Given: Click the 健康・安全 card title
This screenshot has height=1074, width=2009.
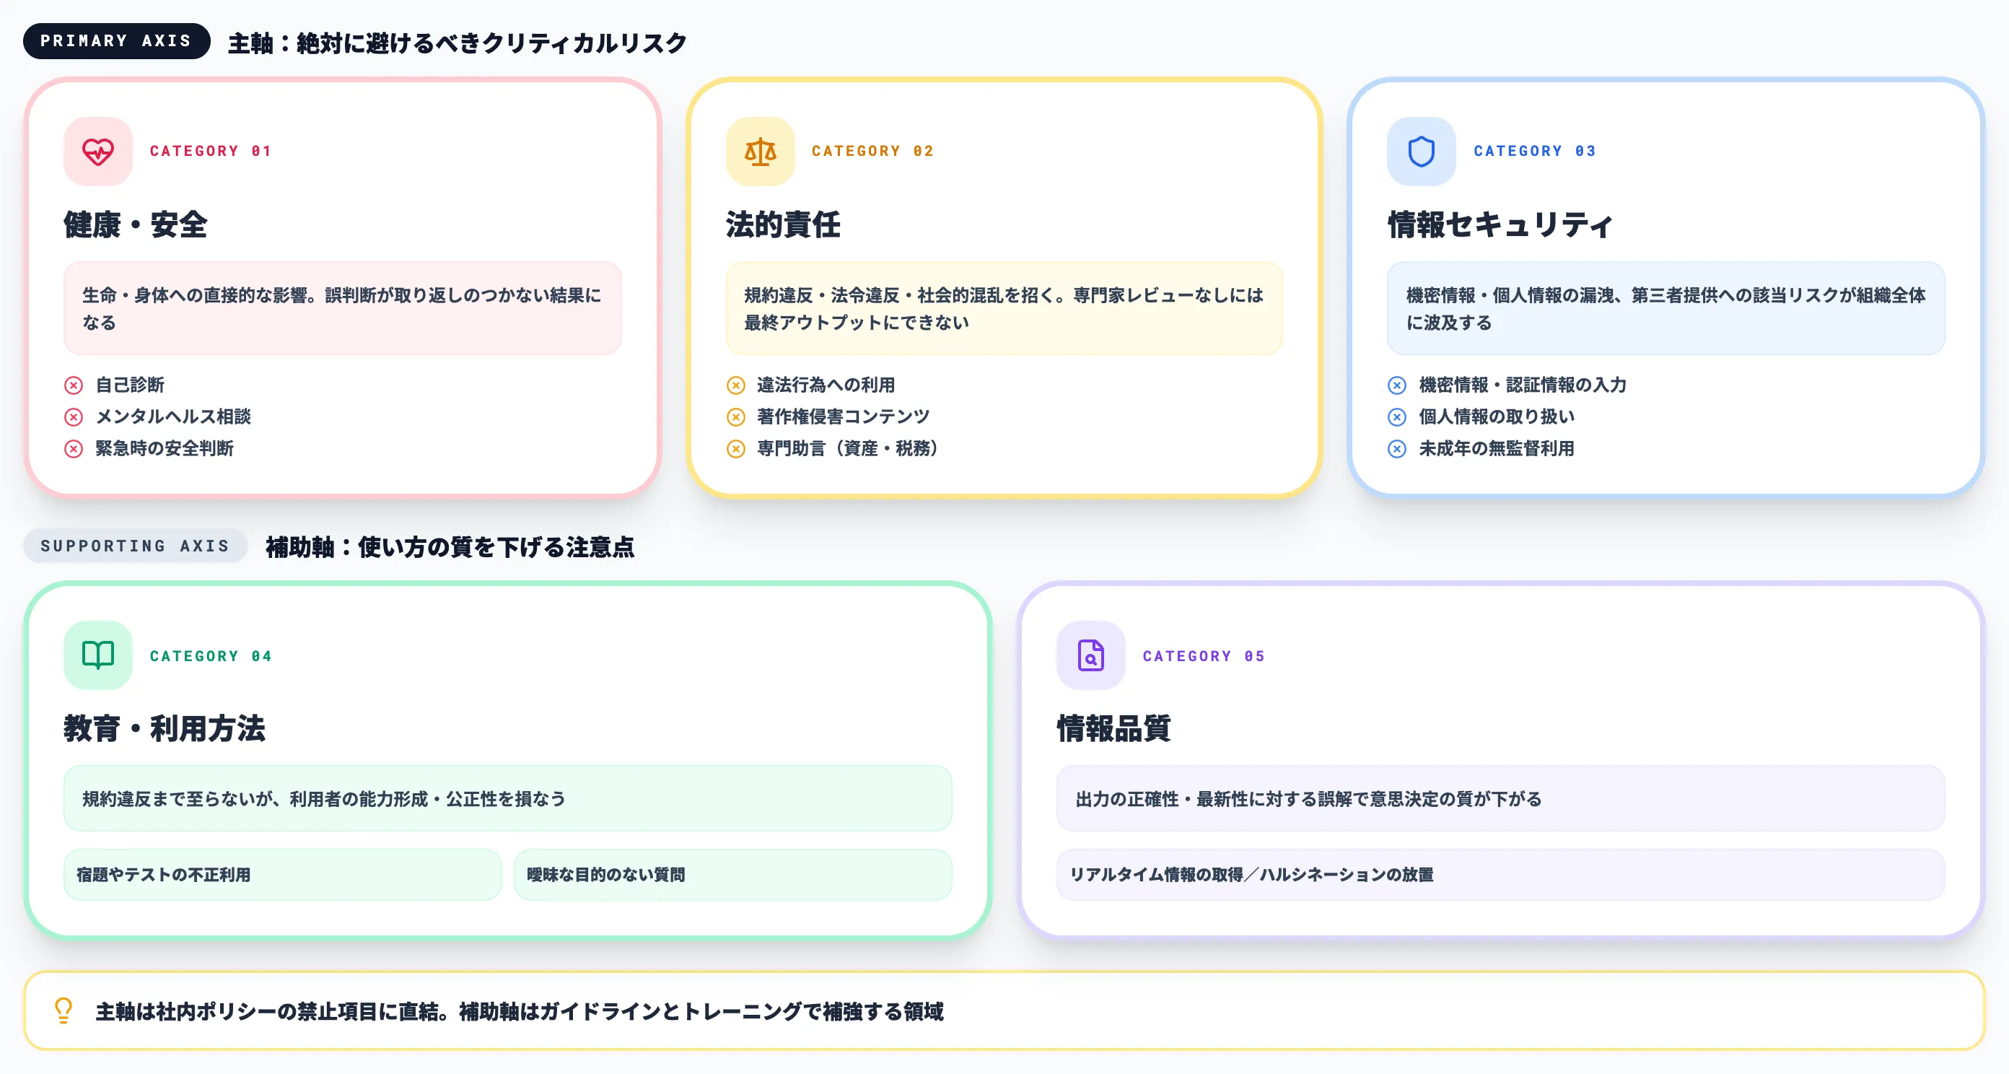Looking at the screenshot, I should point(136,224).
